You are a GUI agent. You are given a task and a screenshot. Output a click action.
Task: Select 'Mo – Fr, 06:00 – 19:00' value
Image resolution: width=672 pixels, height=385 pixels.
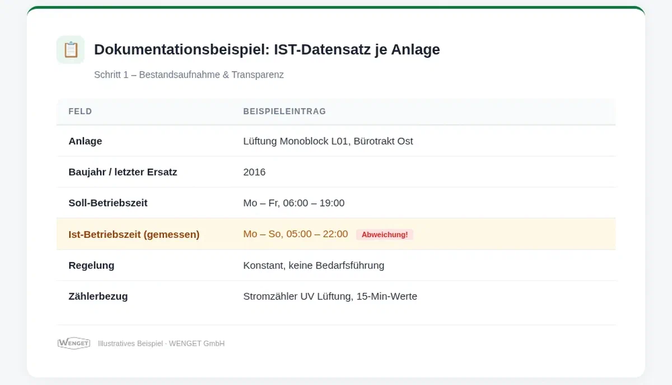pyautogui.click(x=294, y=203)
